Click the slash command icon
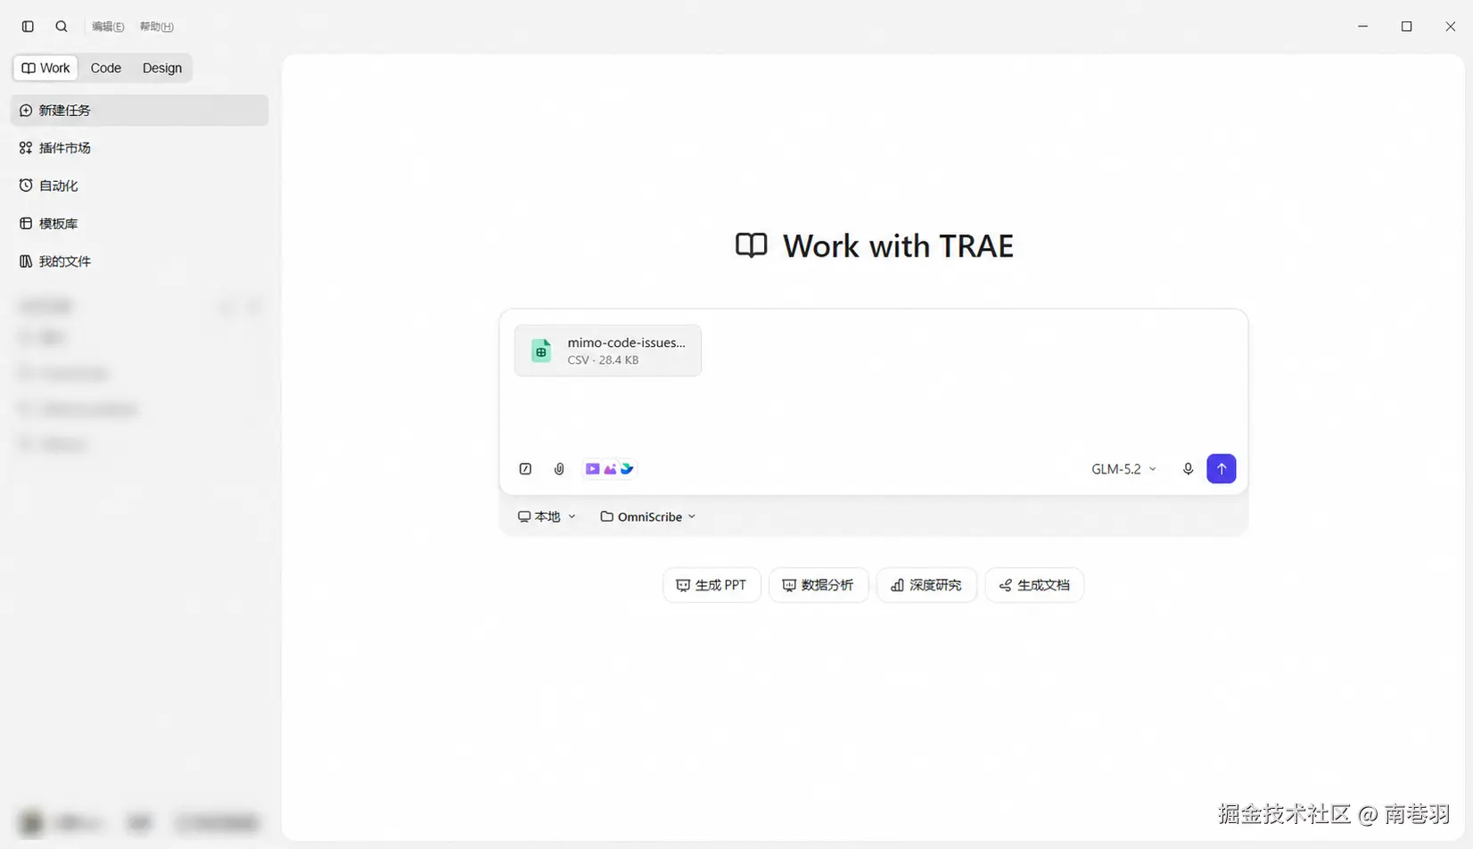 [x=526, y=469]
